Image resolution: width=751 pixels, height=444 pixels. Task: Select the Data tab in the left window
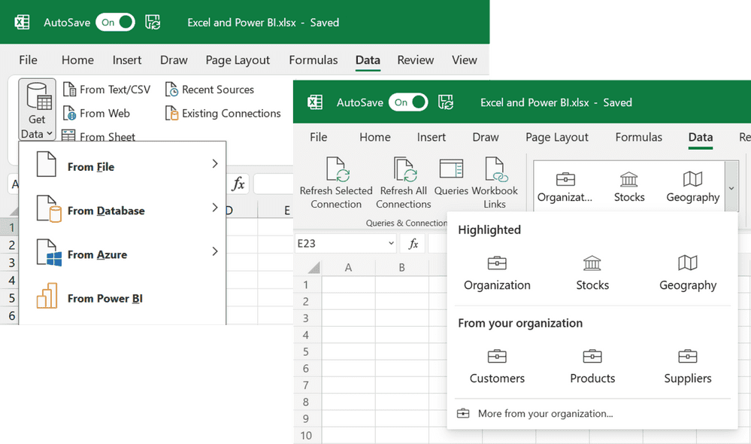(368, 60)
